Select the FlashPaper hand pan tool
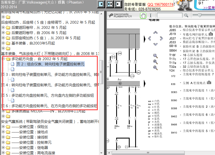Image resolution: width=215 pixels, height=155 pixels. (x=143, y=15)
